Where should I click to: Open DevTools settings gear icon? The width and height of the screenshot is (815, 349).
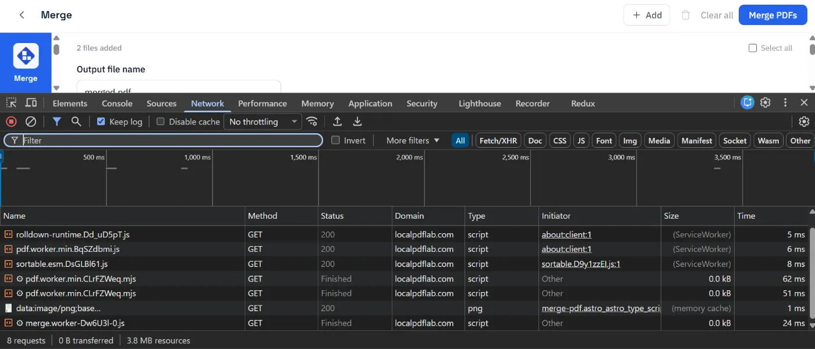(766, 102)
